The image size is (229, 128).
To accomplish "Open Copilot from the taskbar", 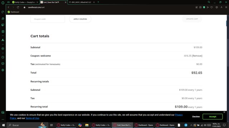I will [x=80, y=125].
